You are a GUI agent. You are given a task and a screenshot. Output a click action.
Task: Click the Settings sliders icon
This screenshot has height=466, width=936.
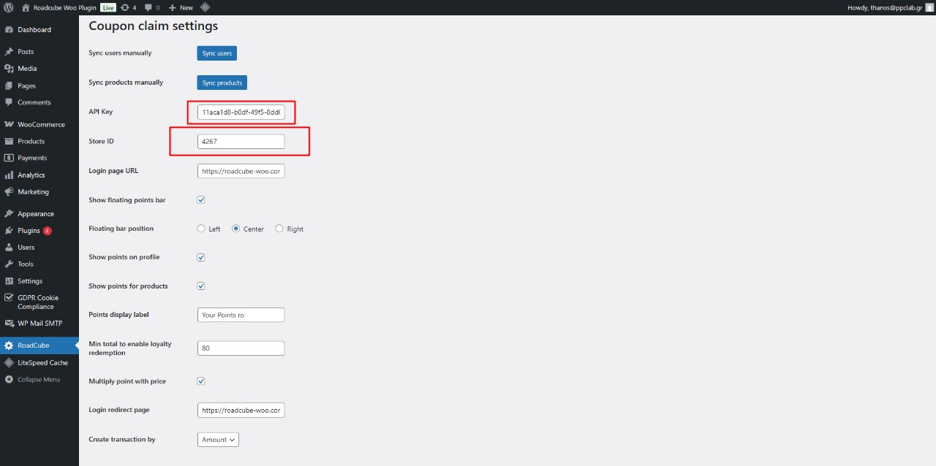(x=9, y=281)
